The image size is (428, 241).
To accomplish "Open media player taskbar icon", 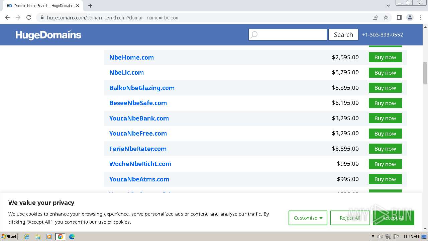I will tap(49, 237).
